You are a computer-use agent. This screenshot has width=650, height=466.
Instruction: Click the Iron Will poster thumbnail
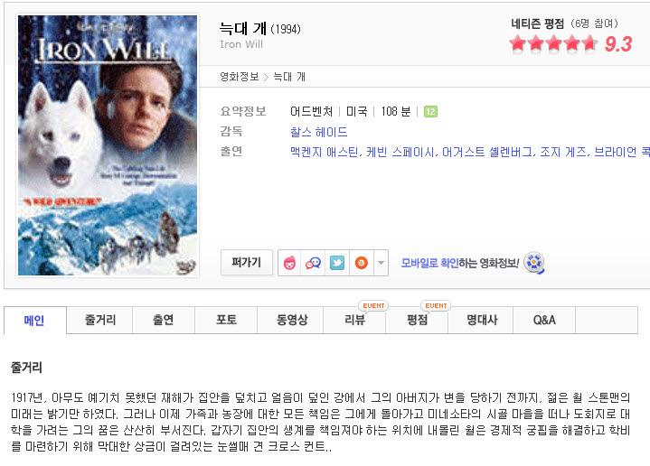[108, 145]
